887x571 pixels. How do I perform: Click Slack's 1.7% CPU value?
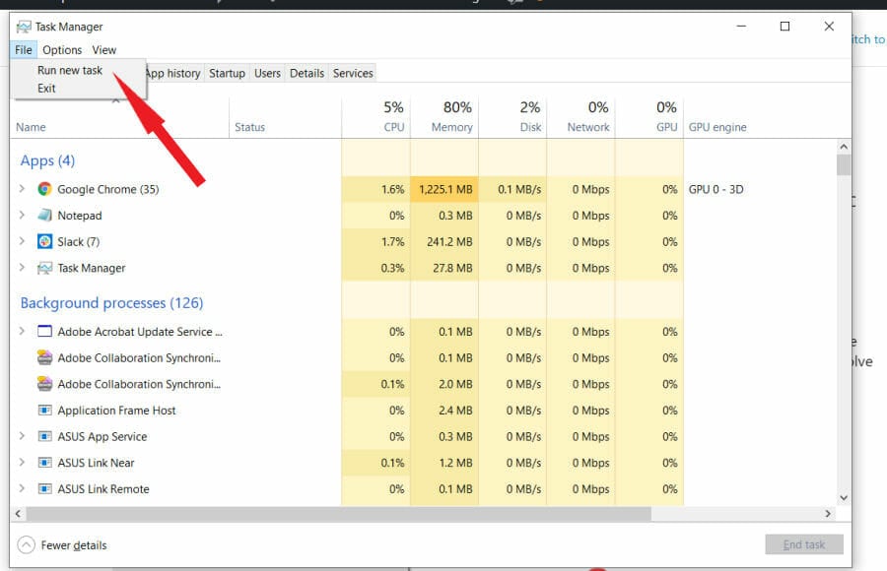click(392, 241)
